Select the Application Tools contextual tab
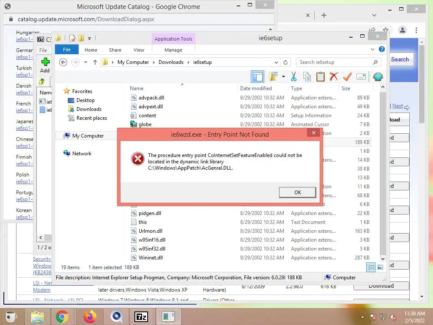This screenshot has height=325, width=433. (x=173, y=39)
